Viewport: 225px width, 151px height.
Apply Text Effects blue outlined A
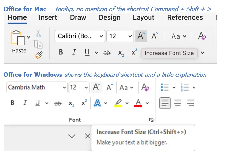97,103
